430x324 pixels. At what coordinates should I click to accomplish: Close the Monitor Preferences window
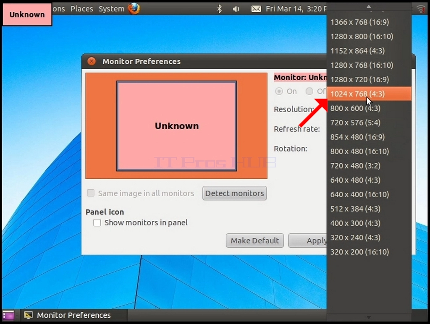(x=92, y=61)
